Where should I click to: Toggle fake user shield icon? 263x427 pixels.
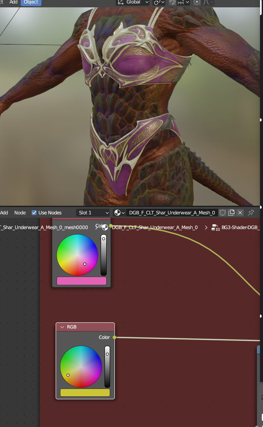tap(222, 213)
